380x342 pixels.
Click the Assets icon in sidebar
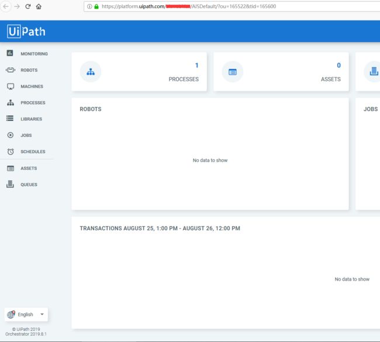11,168
